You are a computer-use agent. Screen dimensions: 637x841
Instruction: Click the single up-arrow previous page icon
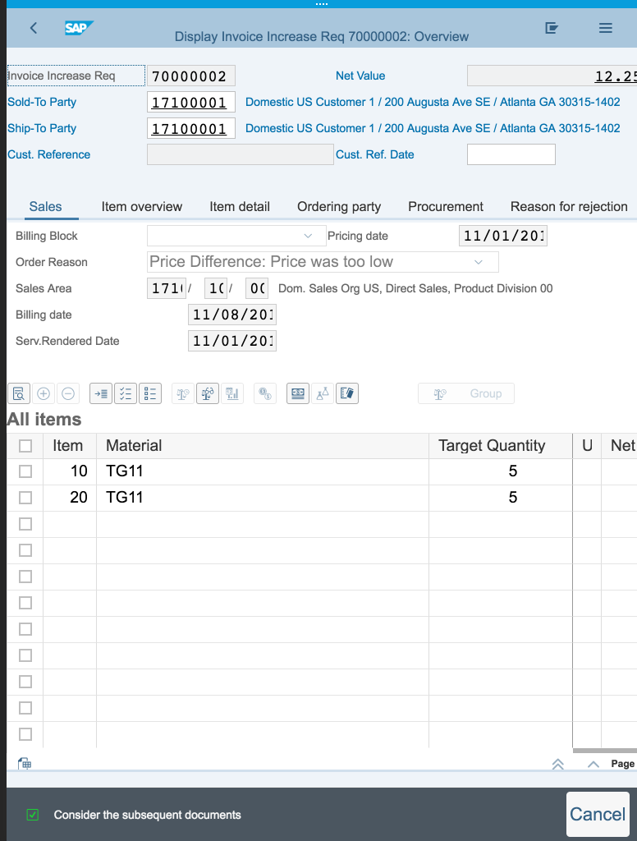click(x=593, y=765)
